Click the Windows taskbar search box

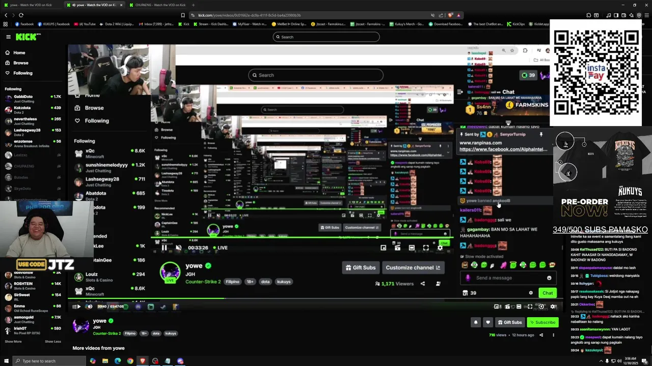pos(48,361)
